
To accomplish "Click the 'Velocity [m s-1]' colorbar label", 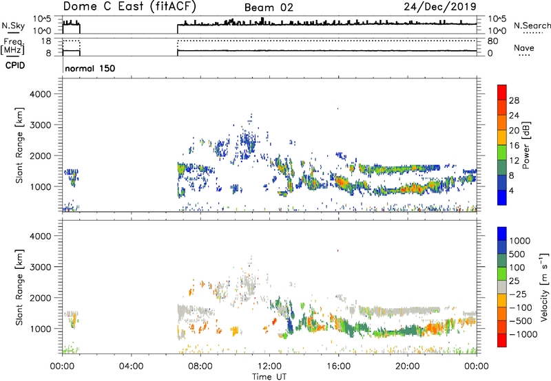I will [544, 287].
